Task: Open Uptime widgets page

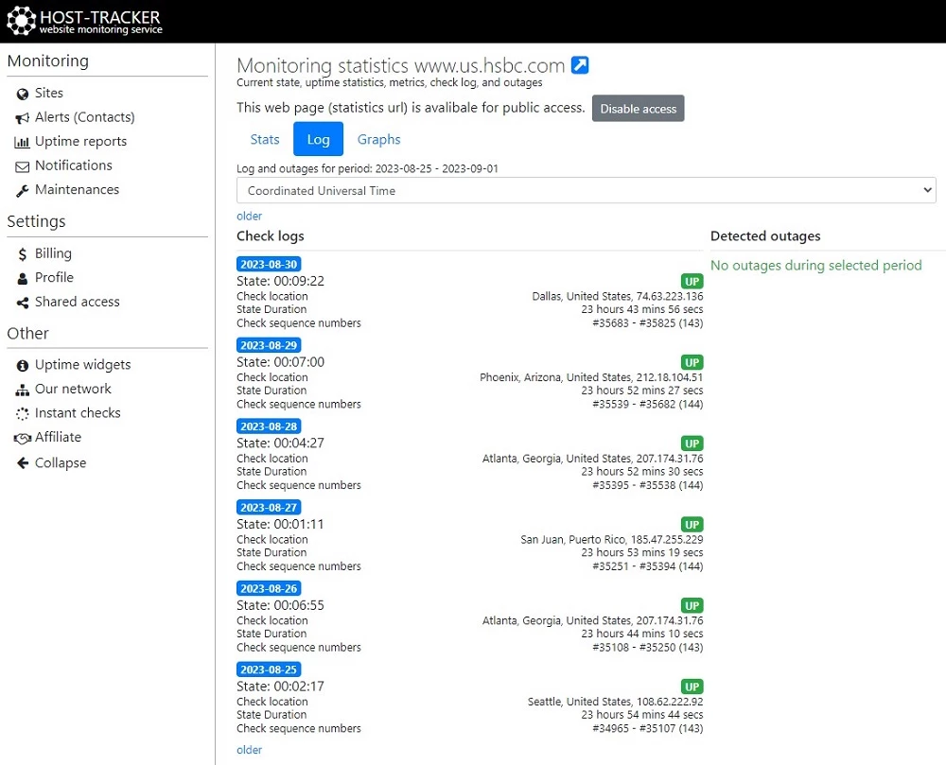Action: coord(82,365)
